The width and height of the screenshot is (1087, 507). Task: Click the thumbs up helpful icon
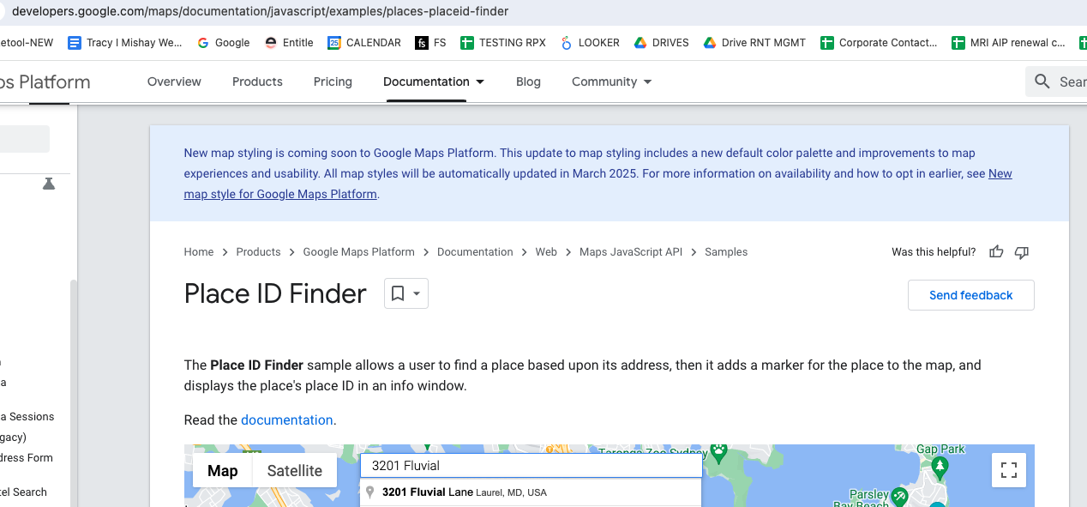click(996, 252)
